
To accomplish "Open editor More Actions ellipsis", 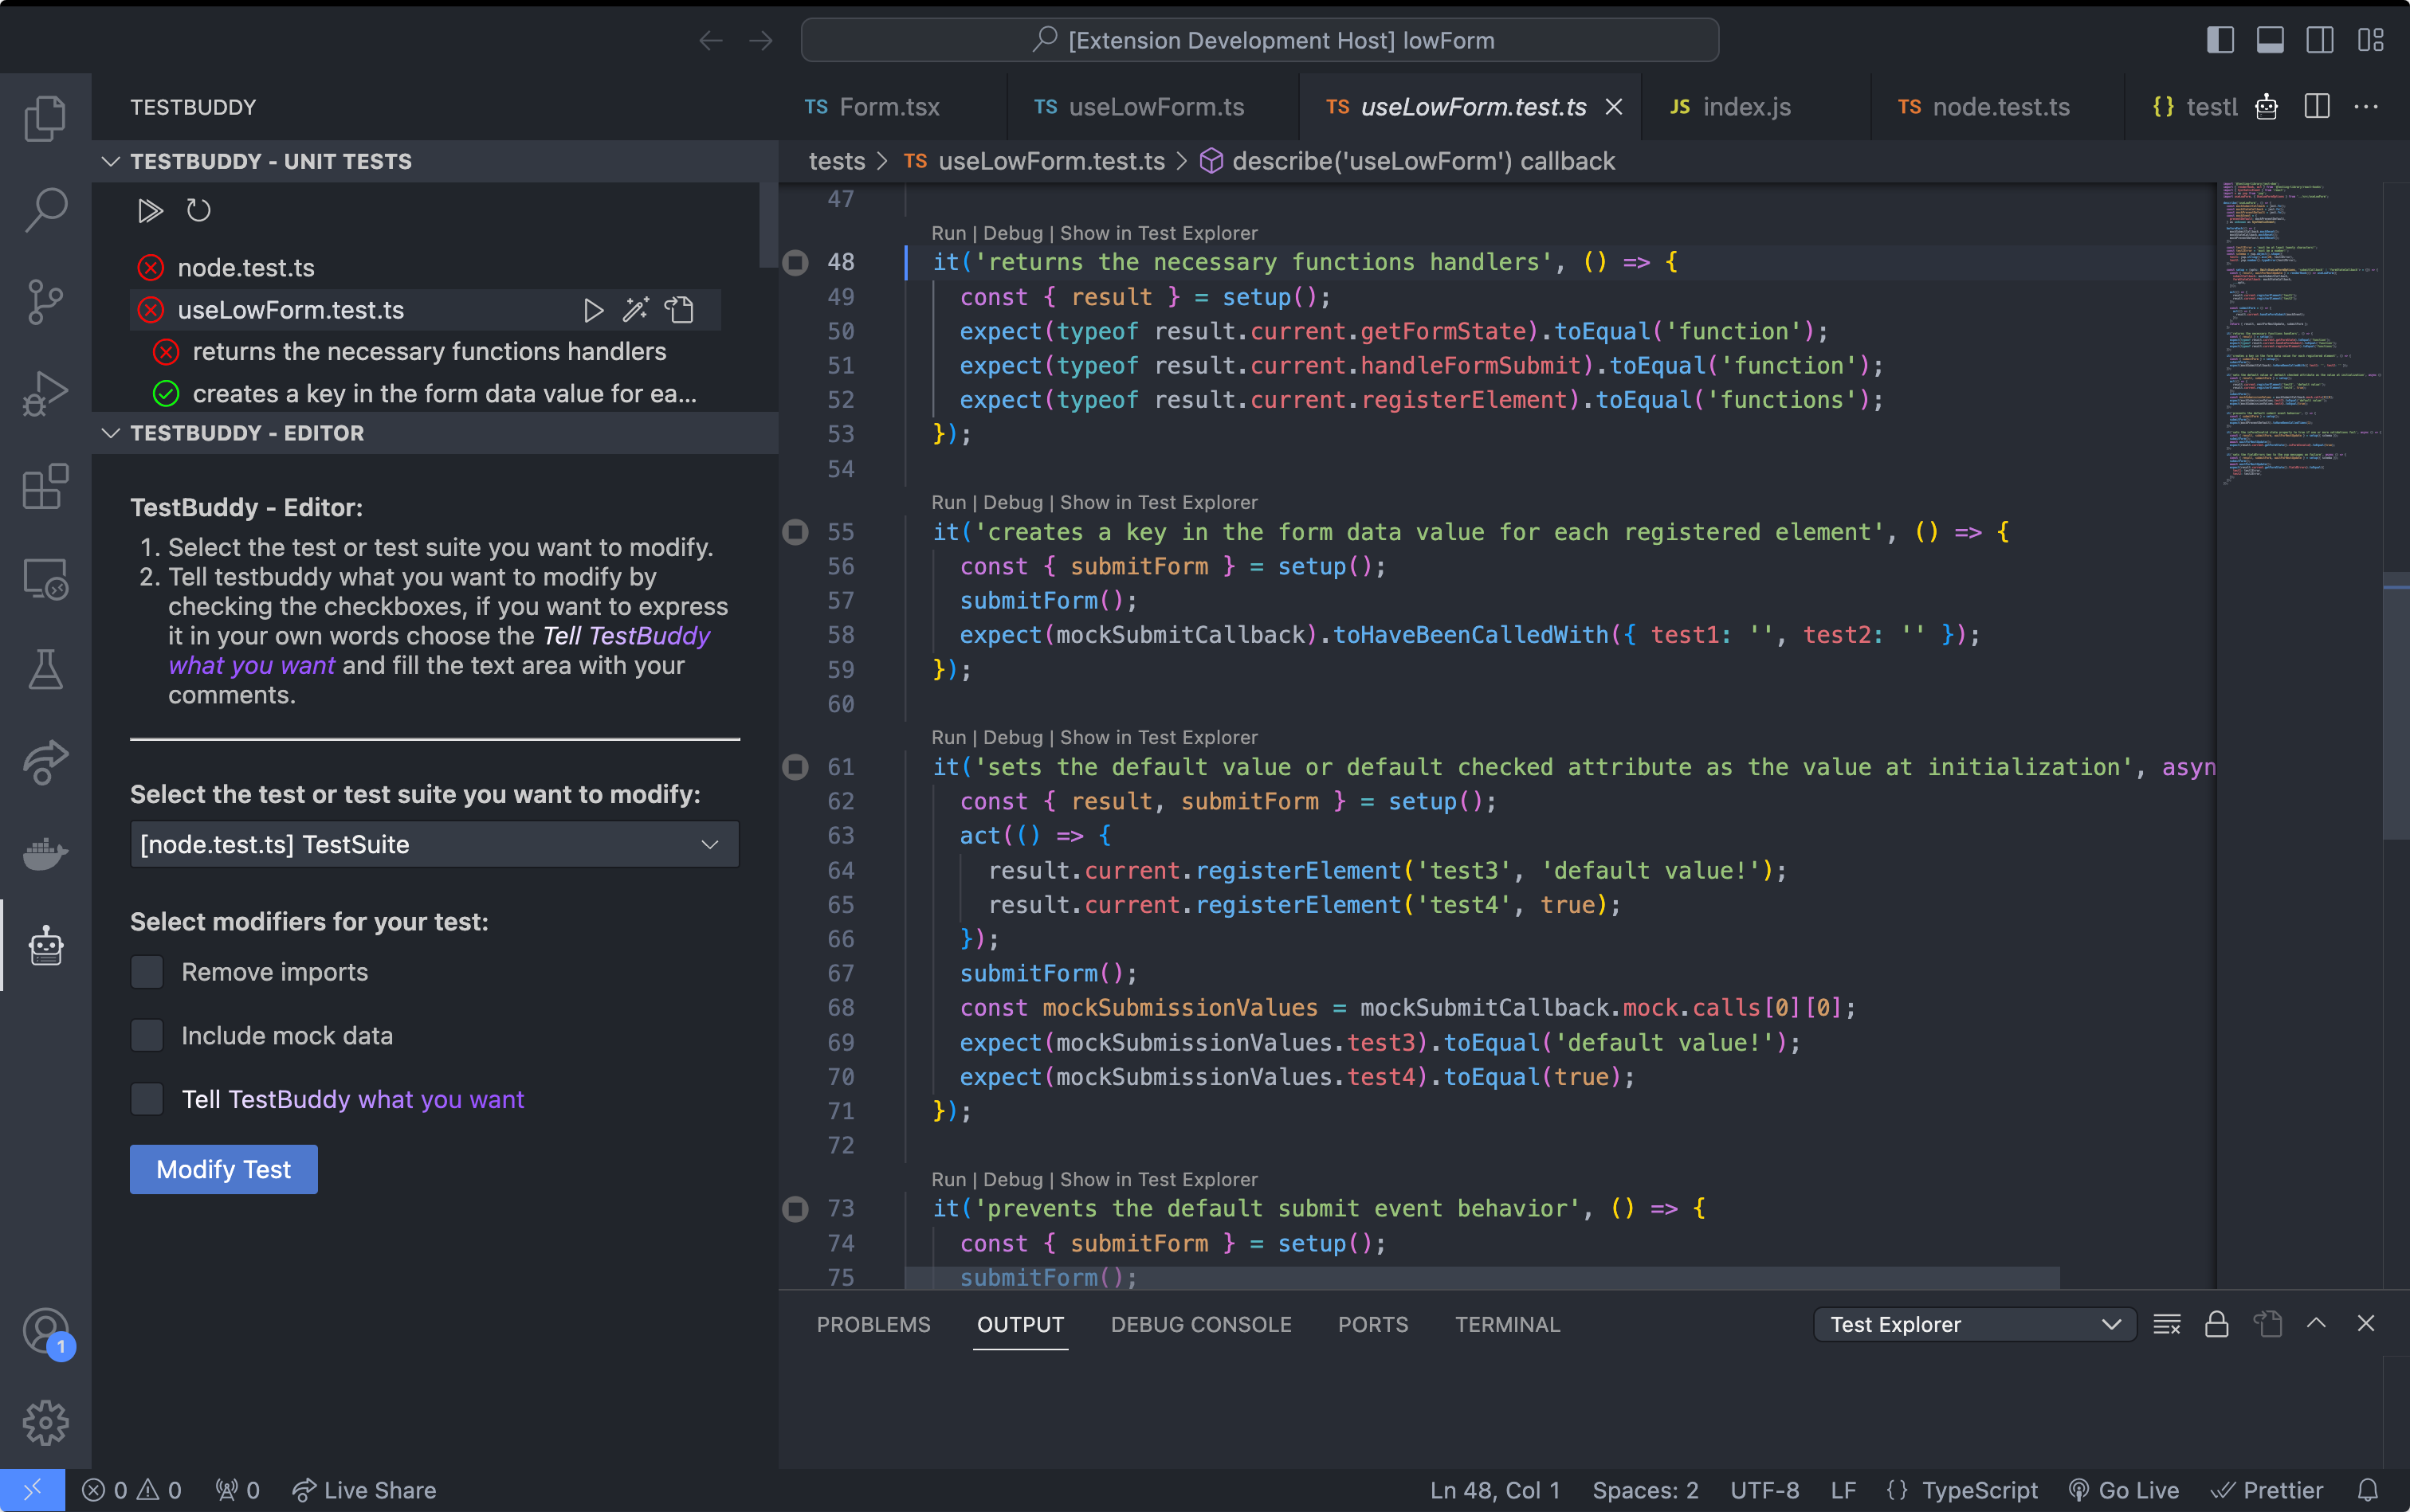I will click(x=2366, y=107).
